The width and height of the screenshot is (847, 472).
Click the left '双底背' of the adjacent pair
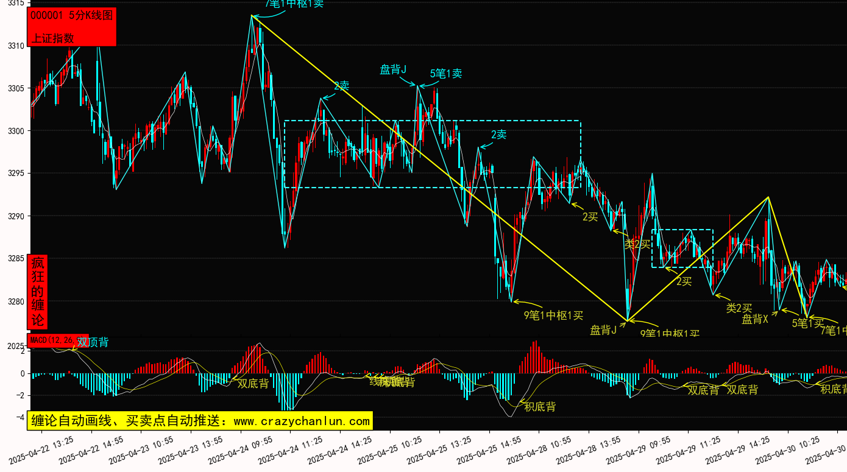(x=703, y=390)
